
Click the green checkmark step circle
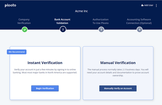25,29
